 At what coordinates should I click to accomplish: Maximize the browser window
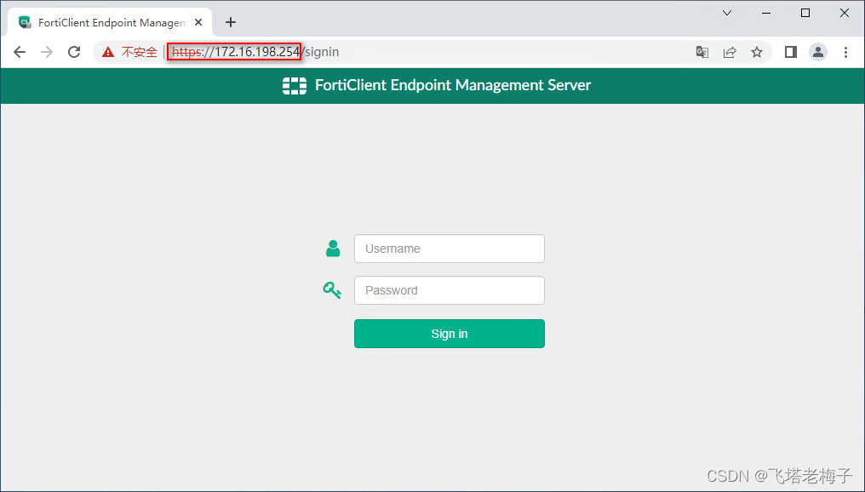[x=805, y=13]
